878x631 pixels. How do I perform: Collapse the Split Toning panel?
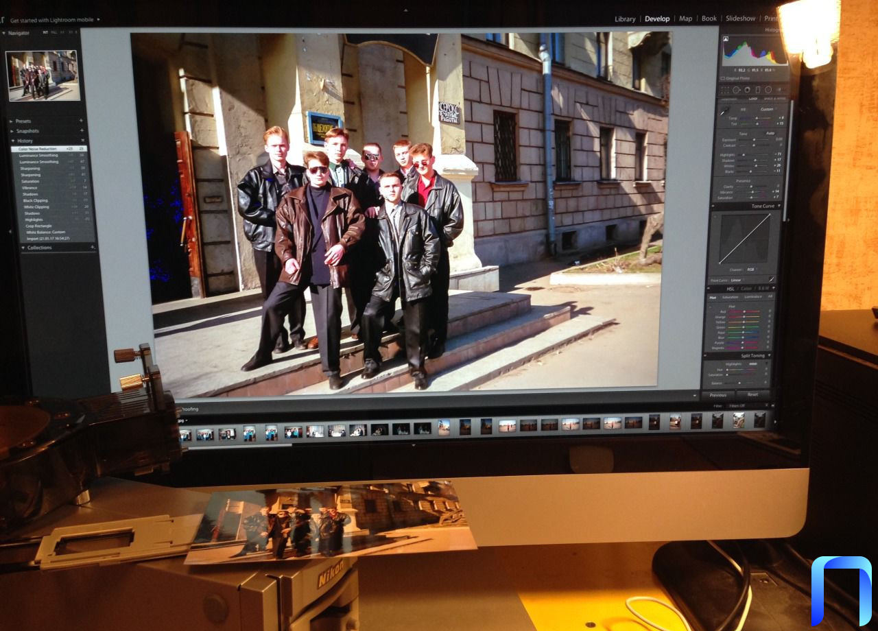tap(769, 355)
